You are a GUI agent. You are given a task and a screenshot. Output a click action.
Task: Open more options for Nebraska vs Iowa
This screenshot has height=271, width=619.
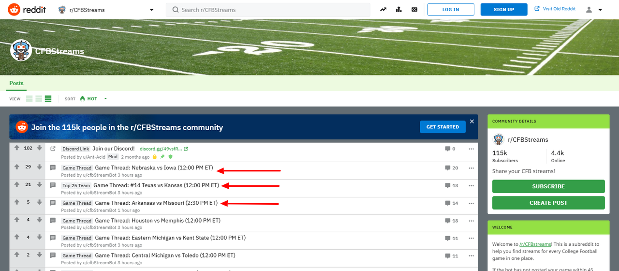coord(471,168)
